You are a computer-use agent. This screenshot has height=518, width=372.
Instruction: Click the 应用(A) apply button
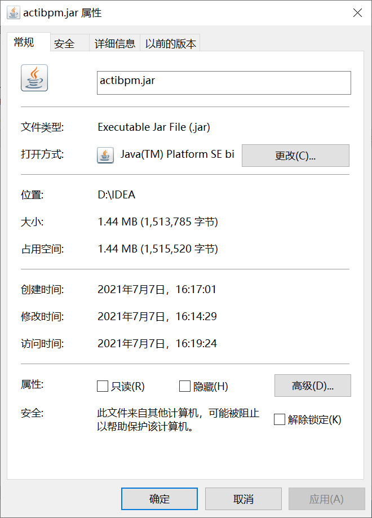click(326, 499)
